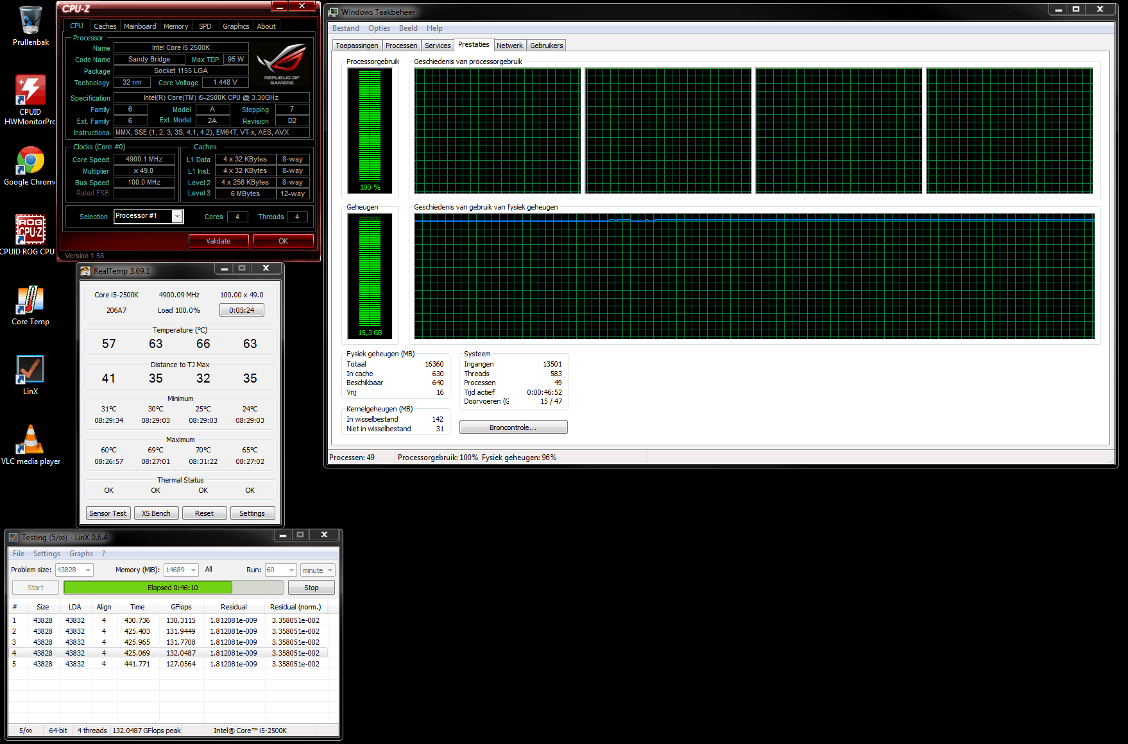Click the '132.0487 GFlops peak' status text
The width and height of the screenshot is (1128, 744).
(x=147, y=731)
